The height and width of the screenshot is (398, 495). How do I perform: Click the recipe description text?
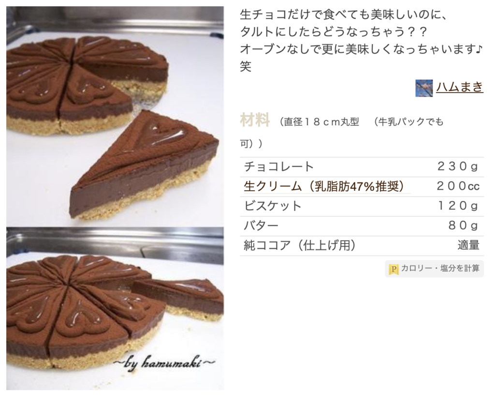pos(362,41)
